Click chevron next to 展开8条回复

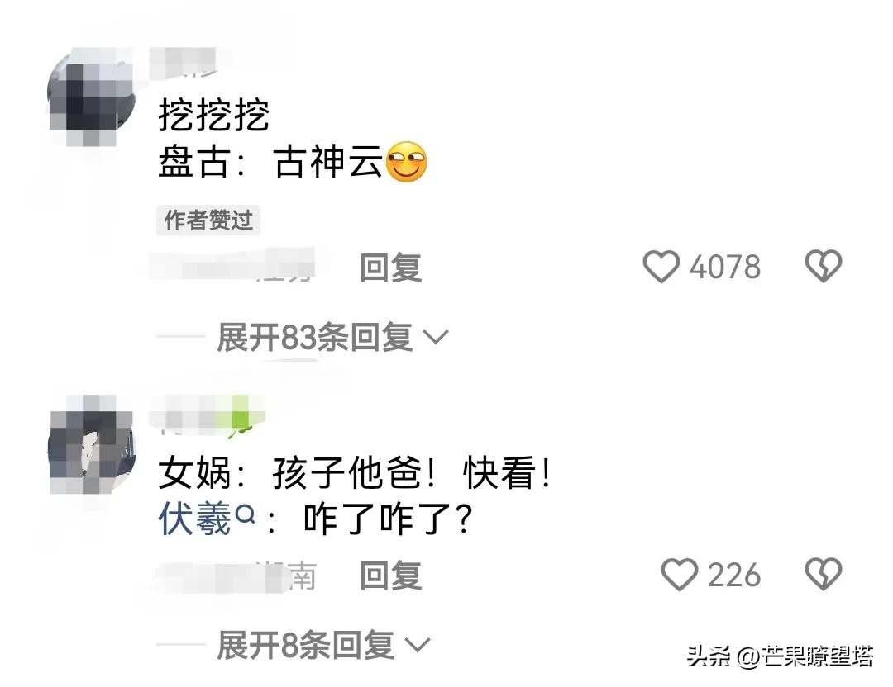point(418,645)
